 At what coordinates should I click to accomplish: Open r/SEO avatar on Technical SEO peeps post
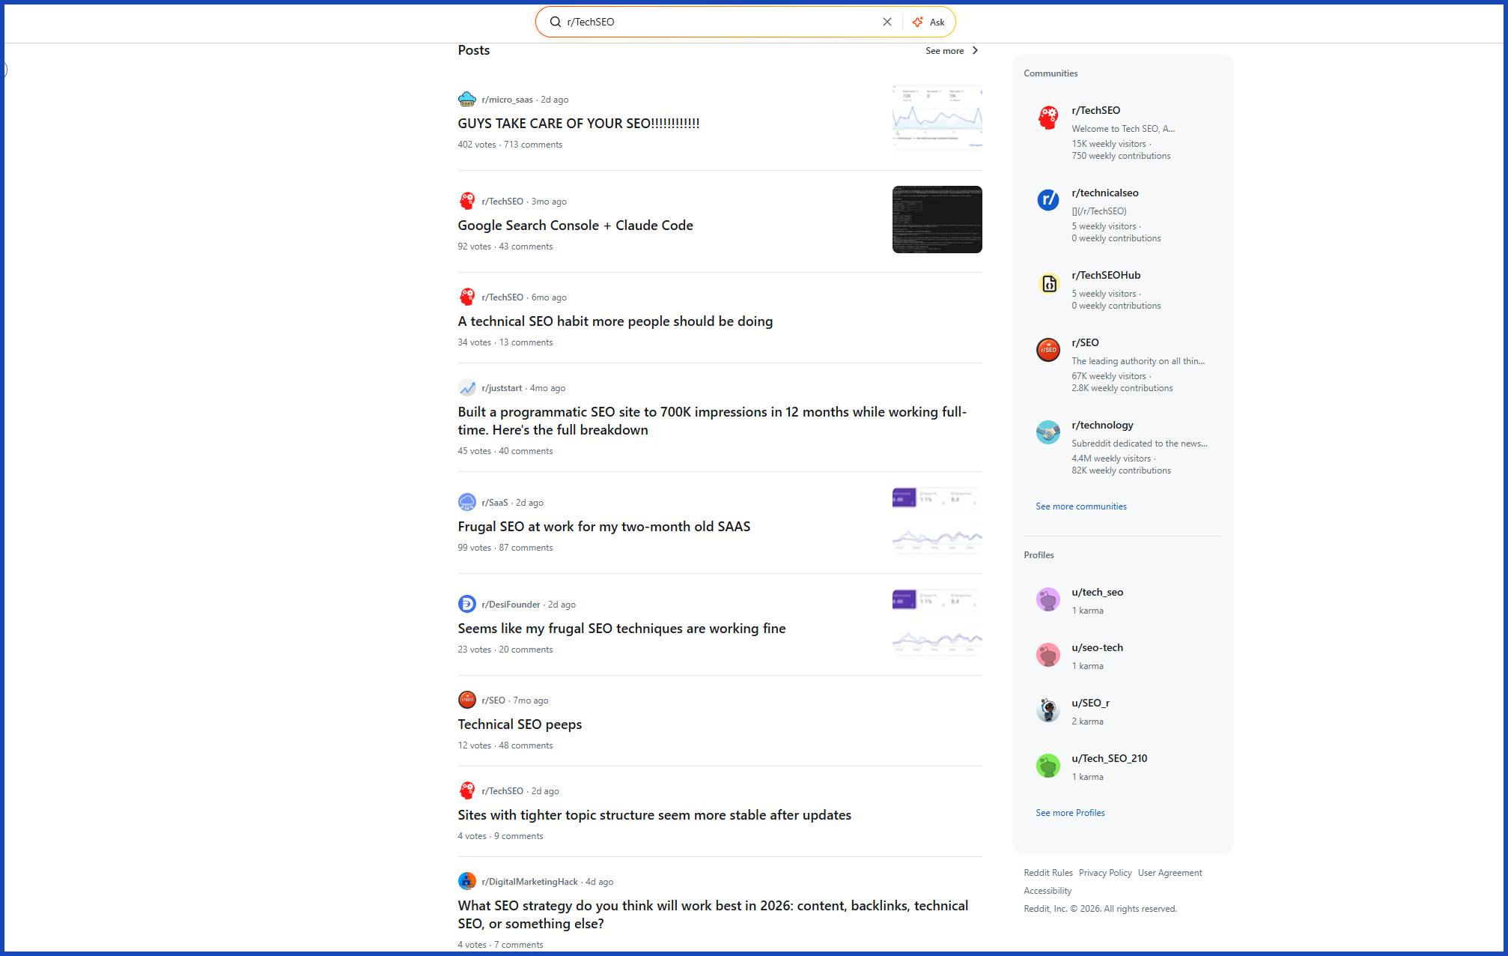[x=467, y=700]
